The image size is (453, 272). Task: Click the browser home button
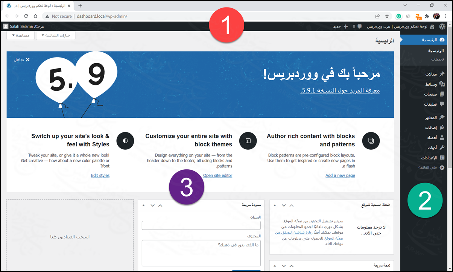click(x=35, y=16)
